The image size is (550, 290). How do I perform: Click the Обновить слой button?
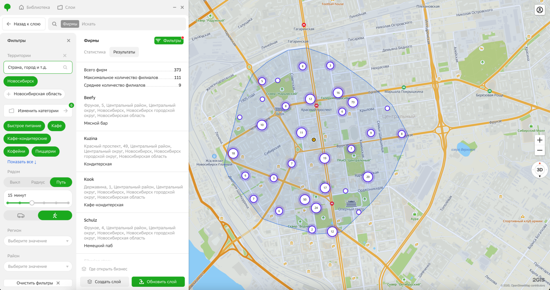158,282
